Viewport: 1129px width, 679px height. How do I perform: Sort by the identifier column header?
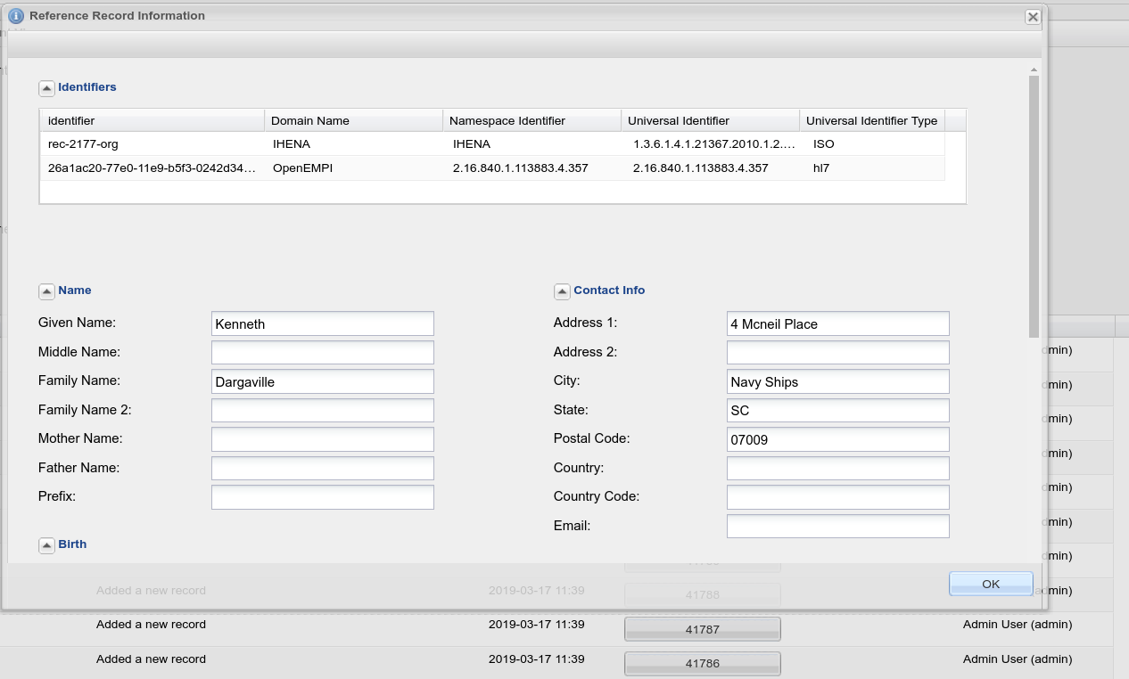click(x=152, y=120)
